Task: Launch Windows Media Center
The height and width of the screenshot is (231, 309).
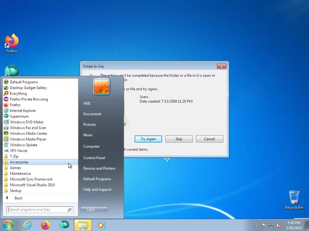Action: [40, 133]
